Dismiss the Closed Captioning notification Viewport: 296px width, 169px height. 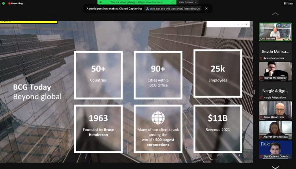coord(206,9)
